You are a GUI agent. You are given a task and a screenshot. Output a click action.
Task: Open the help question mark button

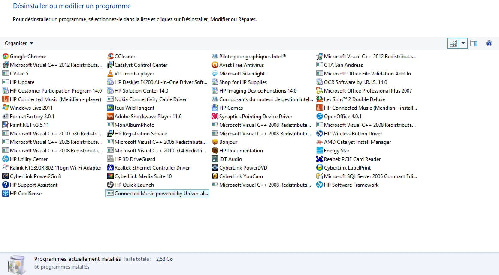point(489,43)
